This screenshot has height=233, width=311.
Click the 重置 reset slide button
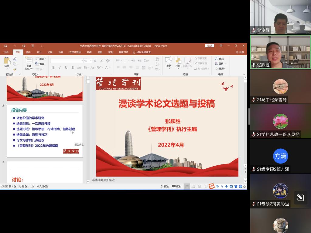[x=40, y=64]
